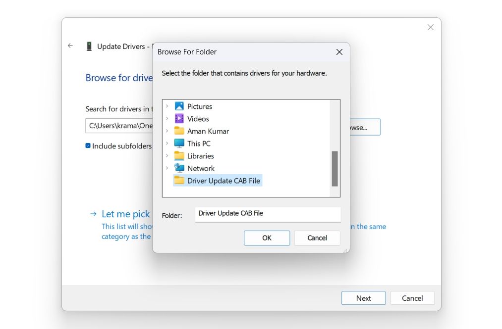Go back using the arrow in Update Drivers

(70, 46)
